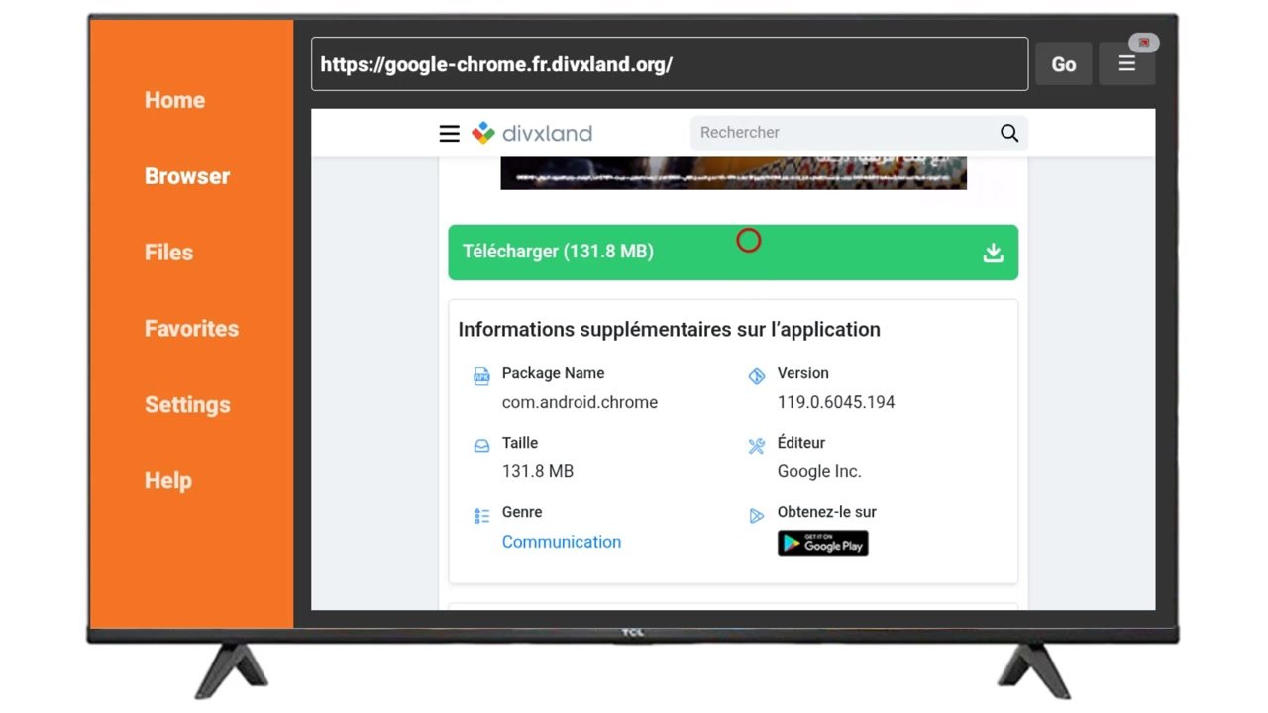The width and height of the screenshot is (1268, 713).
Task: Open the Communication genre link
Action: coord(562,542)
